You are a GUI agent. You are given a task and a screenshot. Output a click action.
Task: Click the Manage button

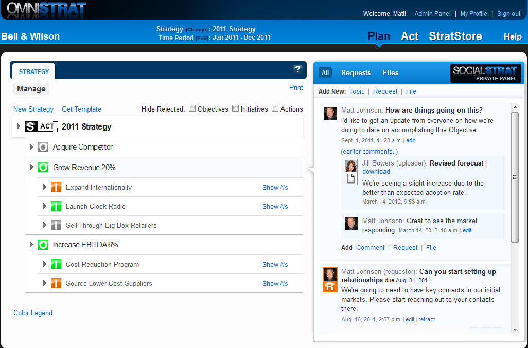coord(31,89)
